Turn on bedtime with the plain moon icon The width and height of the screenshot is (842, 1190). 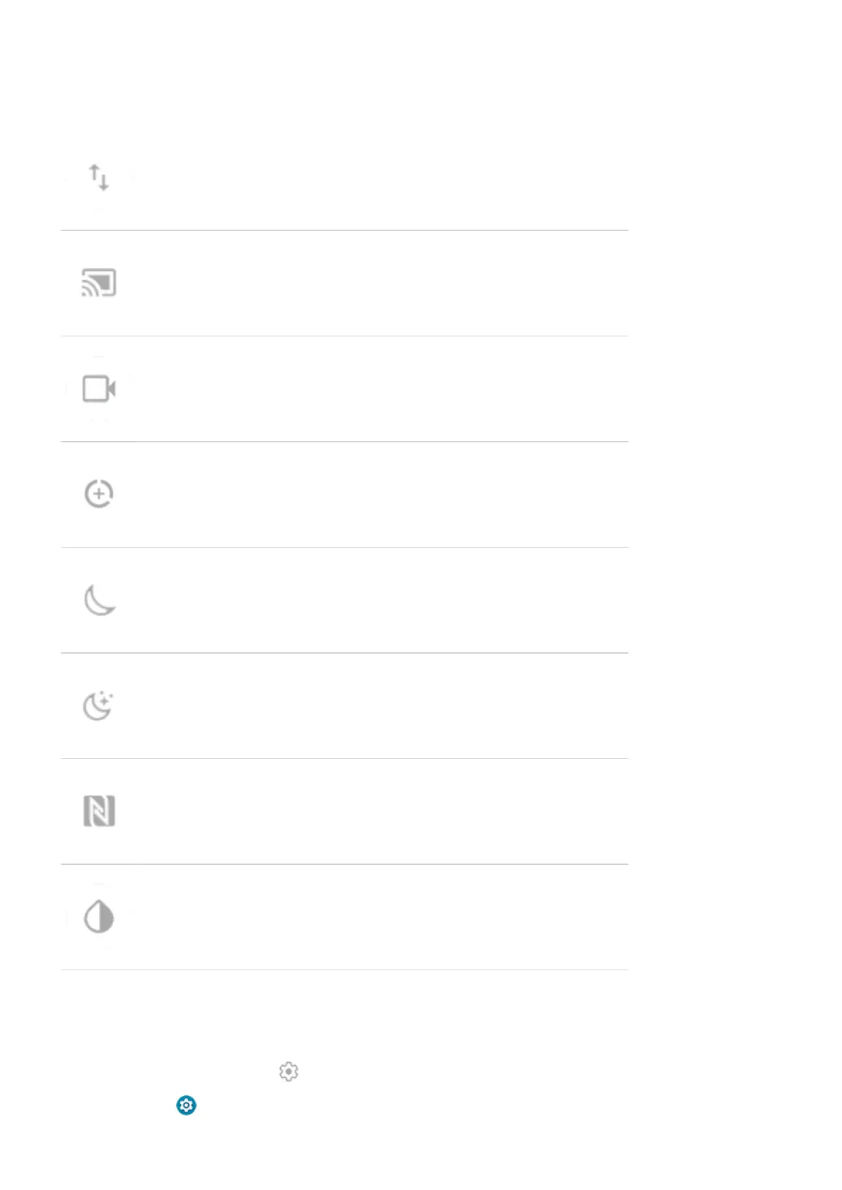[x=100, y=600]
